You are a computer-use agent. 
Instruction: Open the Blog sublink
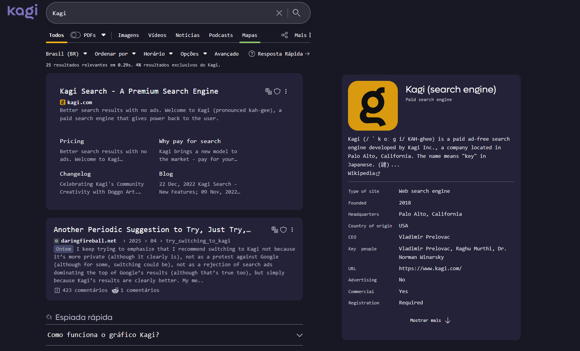tap(166, 174)
